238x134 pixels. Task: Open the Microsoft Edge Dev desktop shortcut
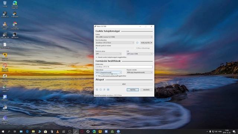(15, 4)
